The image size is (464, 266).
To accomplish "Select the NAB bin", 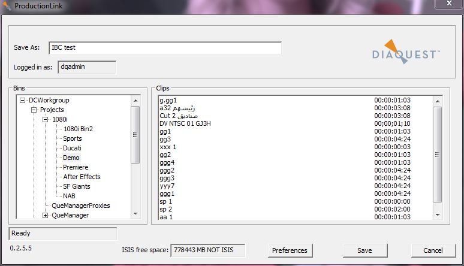I will tap(69, 196).
